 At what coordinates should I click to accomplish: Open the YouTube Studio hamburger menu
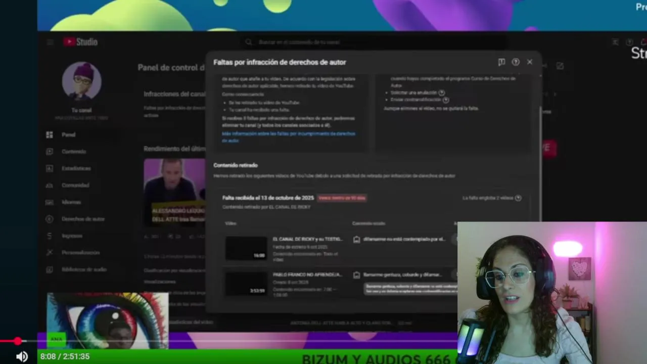(x=50, y=42)
